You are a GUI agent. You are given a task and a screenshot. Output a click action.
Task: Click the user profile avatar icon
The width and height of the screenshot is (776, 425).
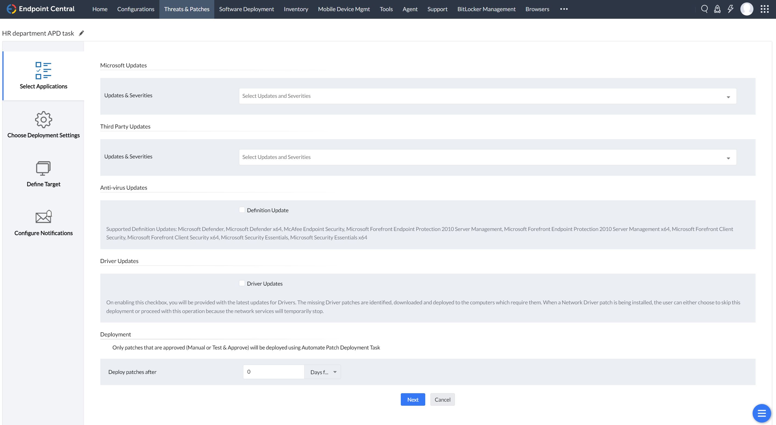pos(746,8)
